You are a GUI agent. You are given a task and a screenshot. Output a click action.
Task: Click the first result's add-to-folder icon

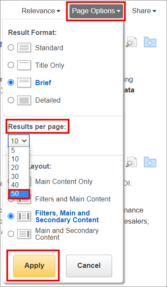(150, 42)
